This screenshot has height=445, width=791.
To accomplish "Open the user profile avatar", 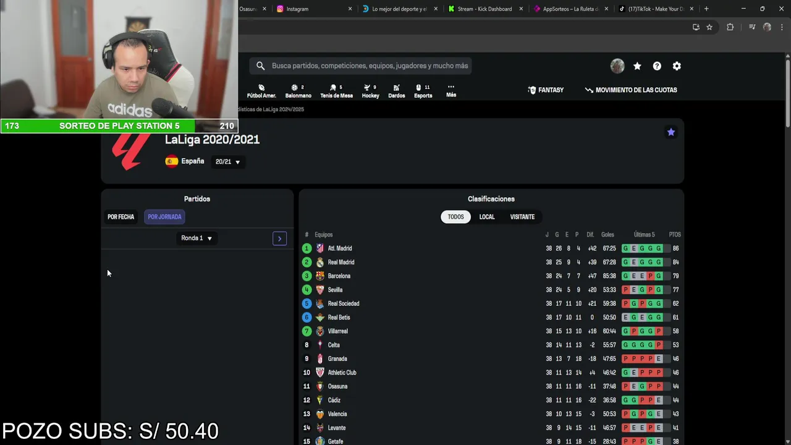I will tap(617, 66).
